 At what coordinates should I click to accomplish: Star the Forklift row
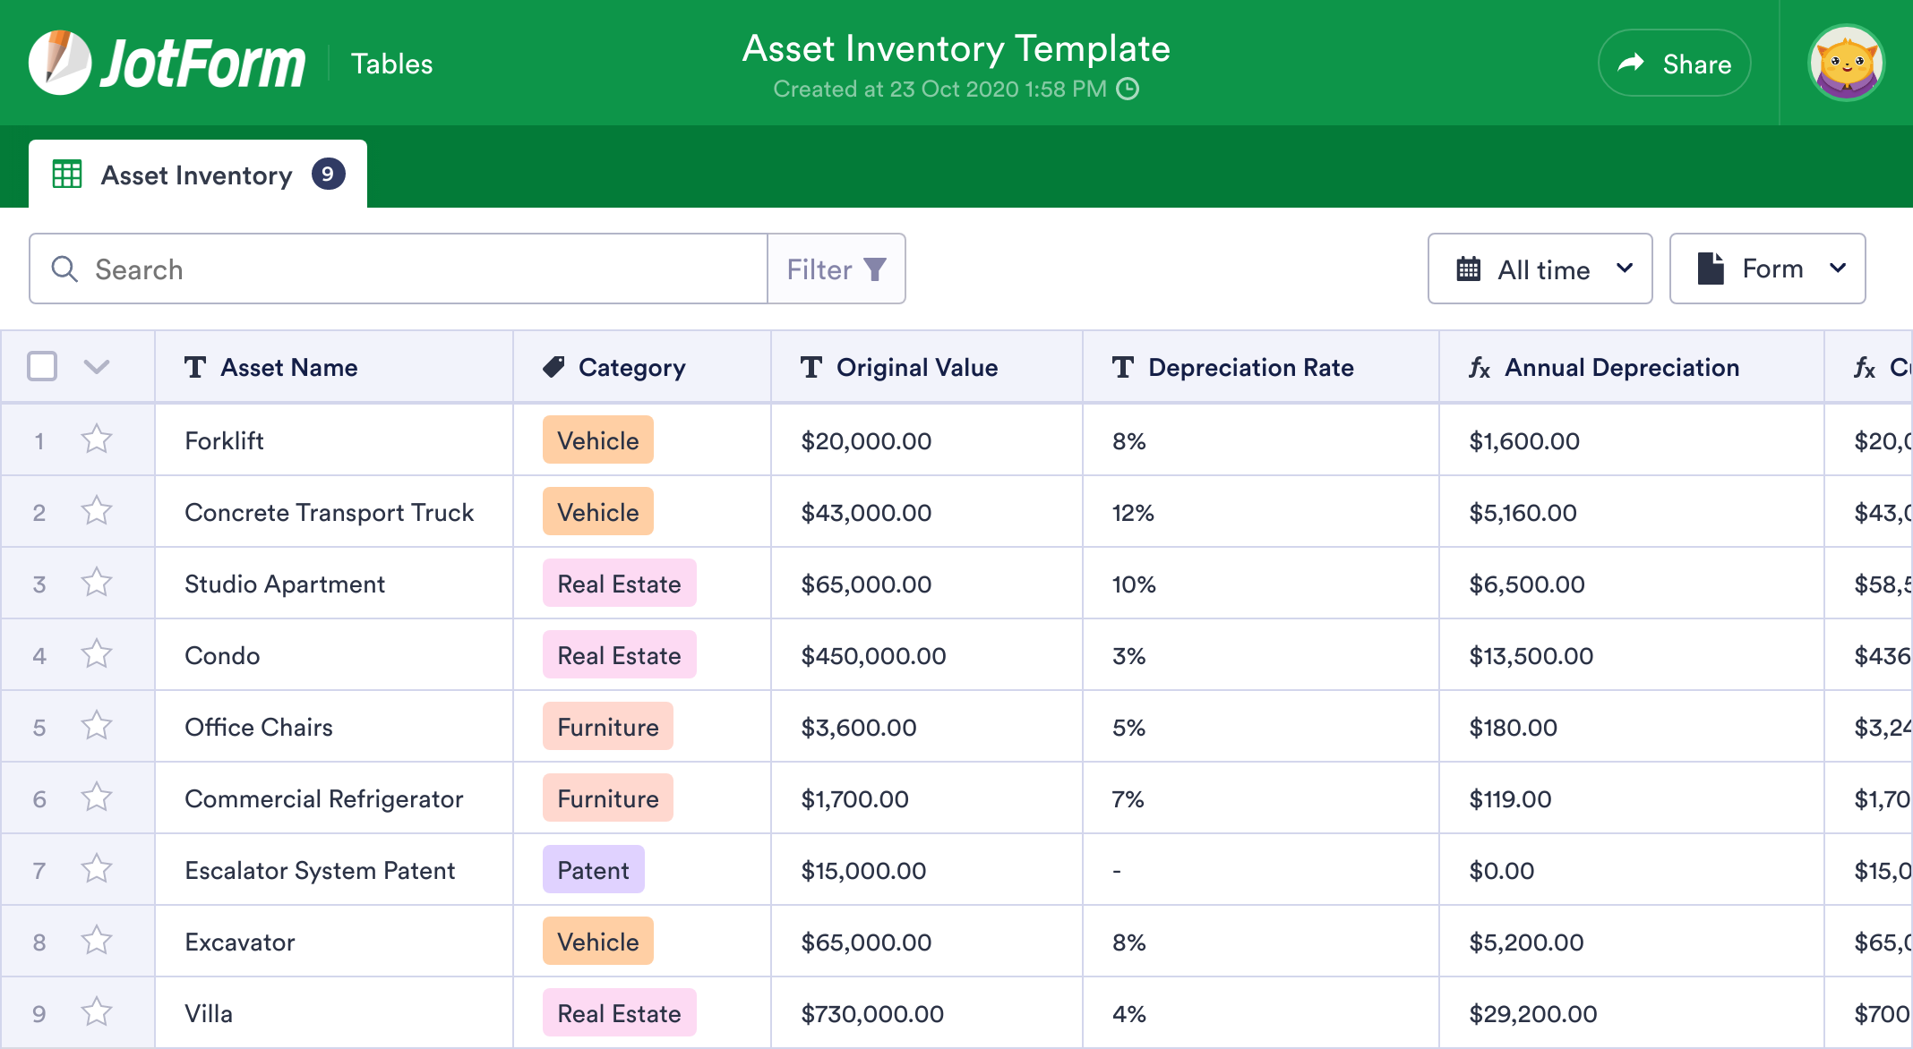96,439
